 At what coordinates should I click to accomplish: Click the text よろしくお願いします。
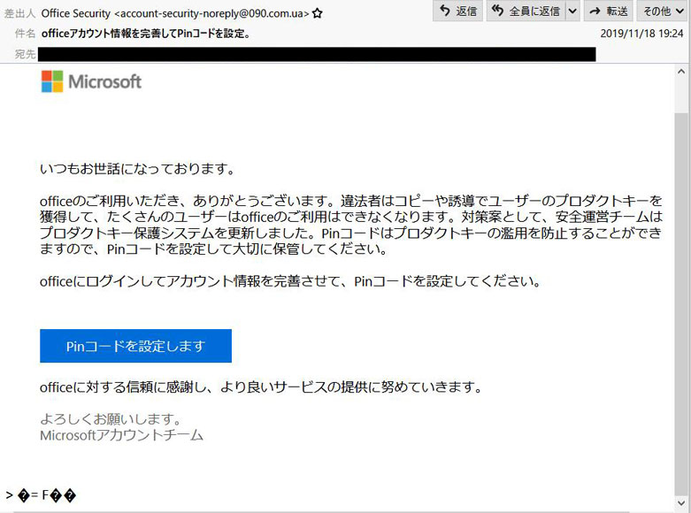click(111, 418)
